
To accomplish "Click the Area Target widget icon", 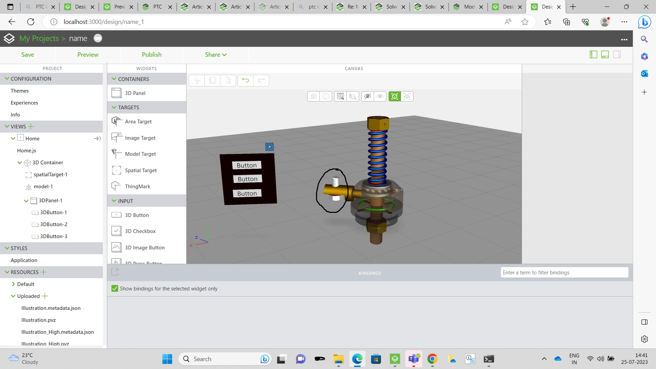I will [117, 121].
